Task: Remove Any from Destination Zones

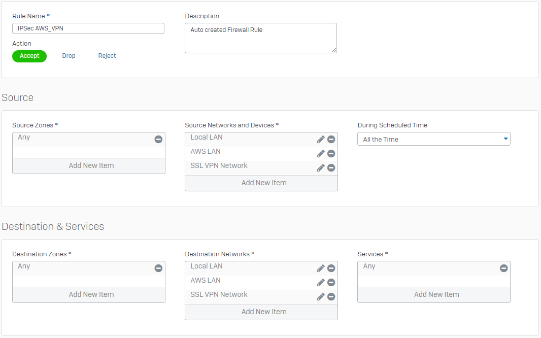Action: (x=158, y=268)
